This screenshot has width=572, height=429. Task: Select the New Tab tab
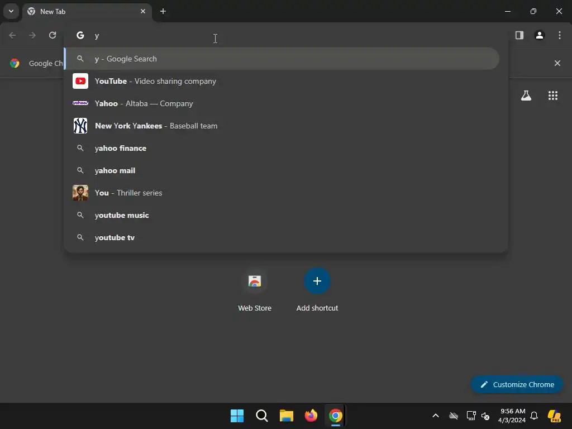click(x=87, y=12)
